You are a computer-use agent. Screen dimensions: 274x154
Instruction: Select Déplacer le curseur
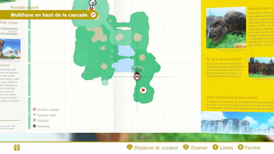156,148
